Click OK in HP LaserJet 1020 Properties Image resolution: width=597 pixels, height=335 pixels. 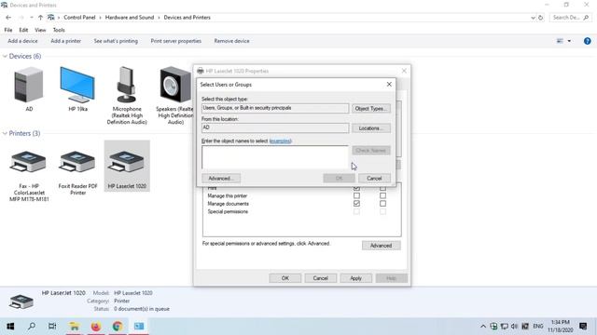coord(285,278)
